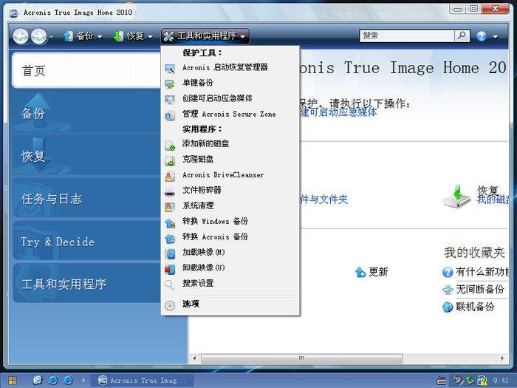Expand the help button dropdown arrow

[496, 37]
